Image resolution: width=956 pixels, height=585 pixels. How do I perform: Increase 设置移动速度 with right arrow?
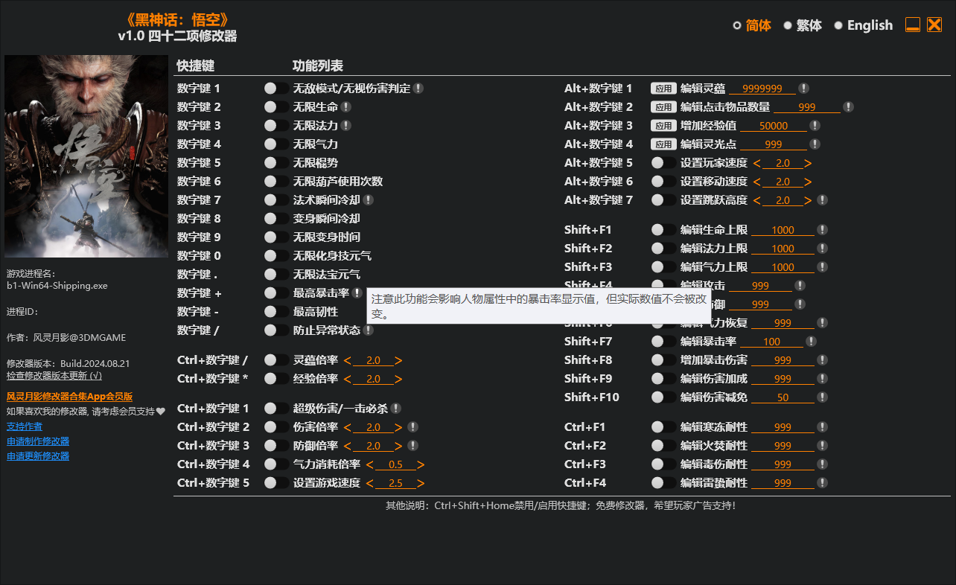[x=808, y=182]
